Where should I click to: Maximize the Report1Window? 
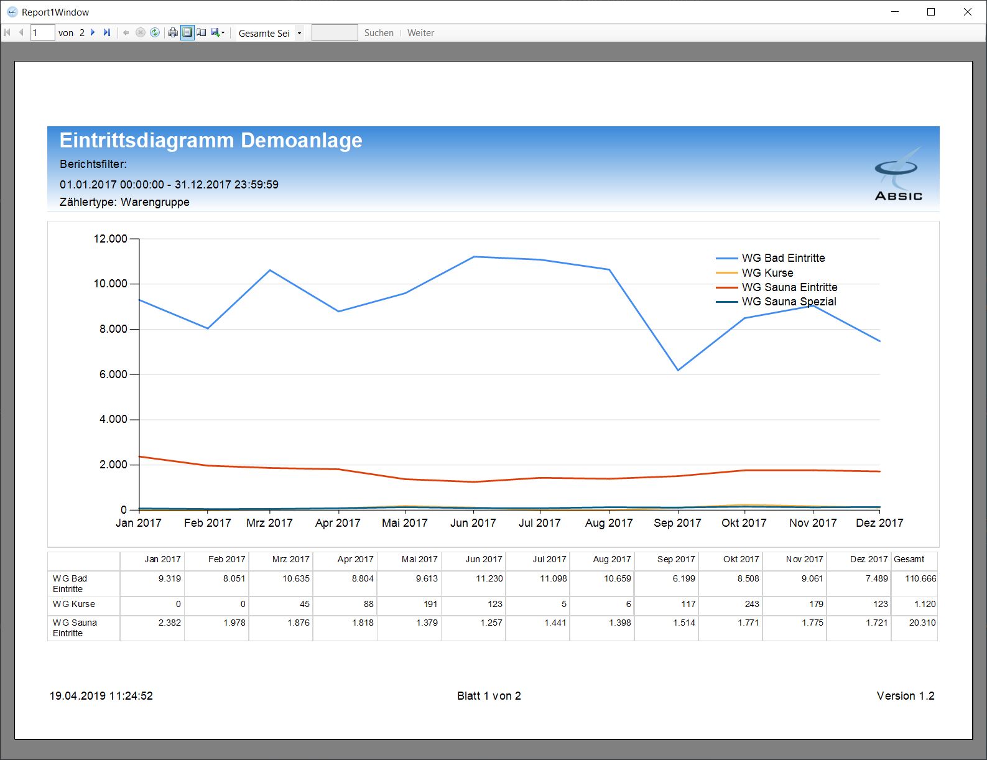[x=931, y=12]
